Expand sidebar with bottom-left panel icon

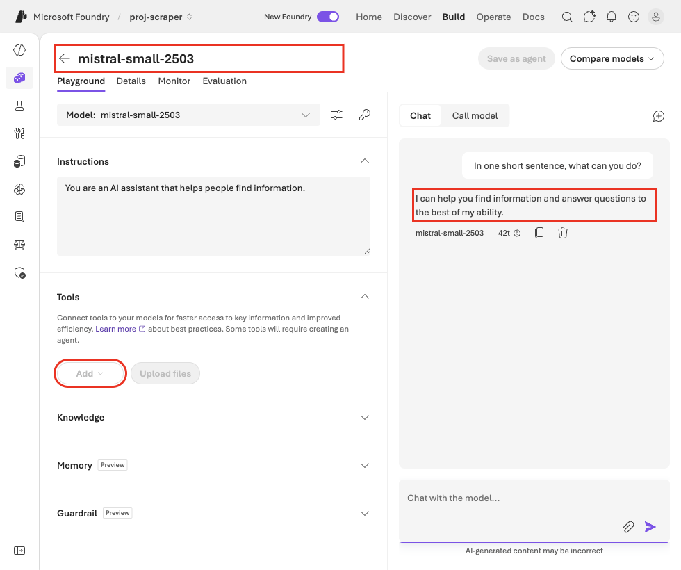[19, 551]
